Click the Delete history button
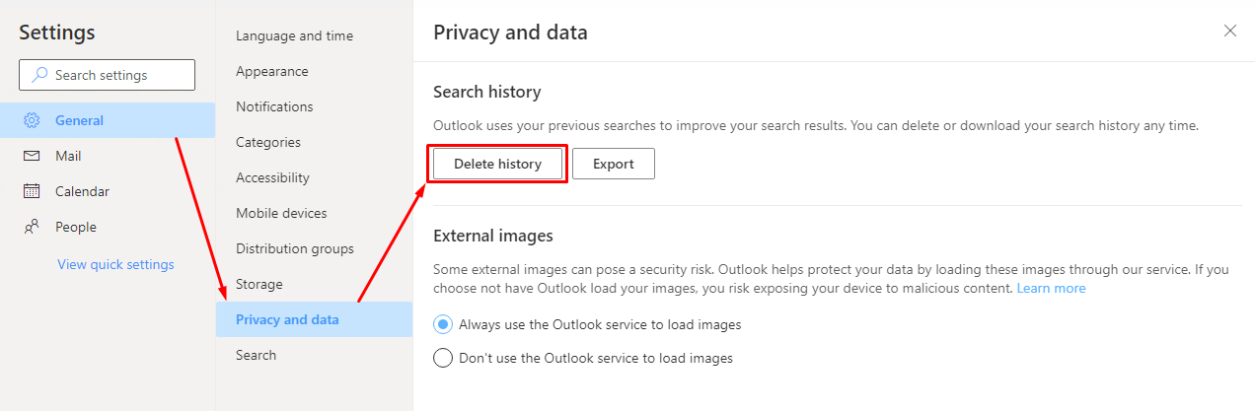Image resolution: width=1255 pixels, height=411 pixels. 497,164
